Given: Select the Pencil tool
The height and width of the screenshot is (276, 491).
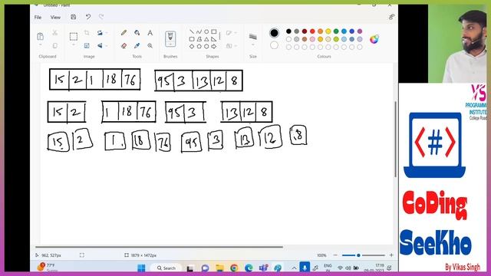Looking at the screenshot, I should [124, 32].
